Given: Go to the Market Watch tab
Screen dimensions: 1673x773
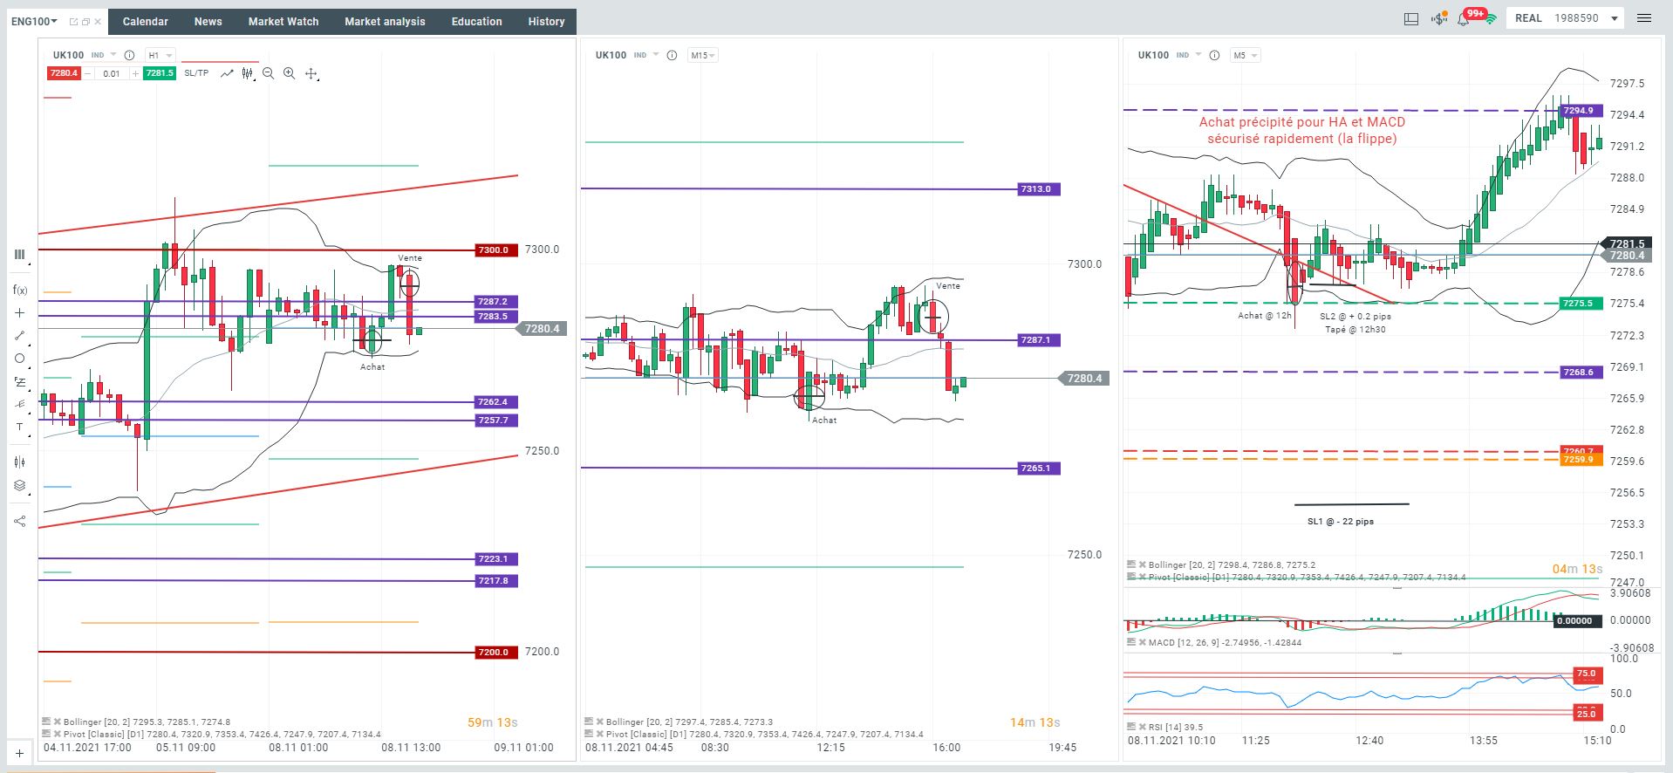Looking at the screenshot, I should (283, 22).
